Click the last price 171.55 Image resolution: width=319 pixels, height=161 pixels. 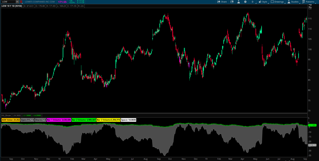(62, 2)
